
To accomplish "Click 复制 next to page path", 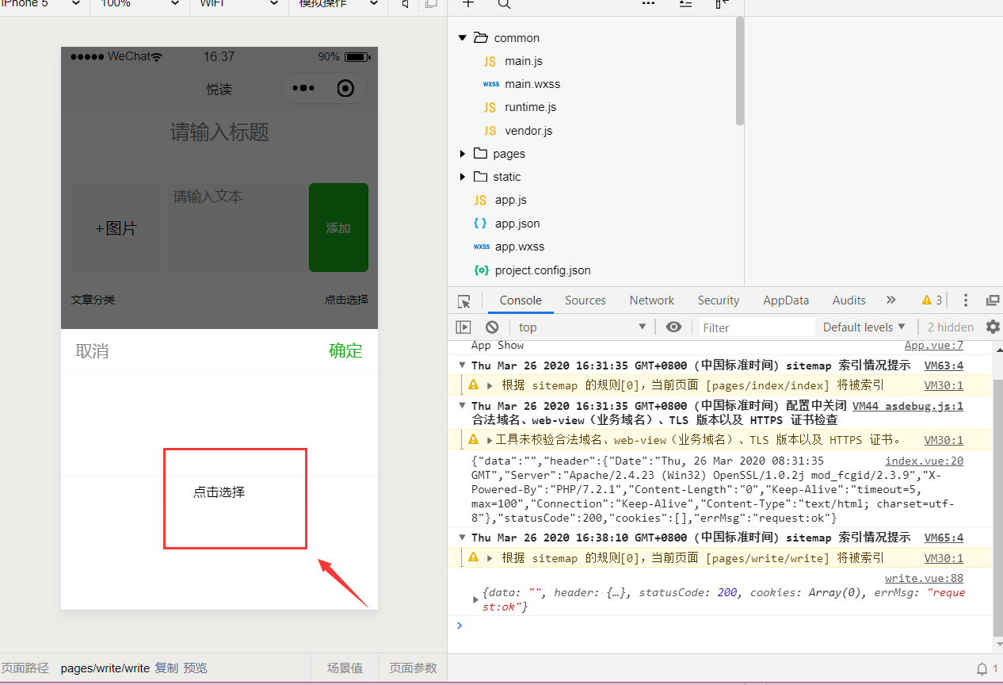I will point(166,668).
